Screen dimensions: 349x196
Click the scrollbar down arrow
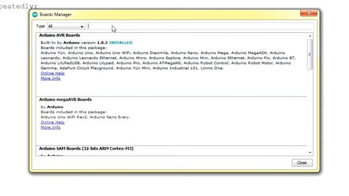[310, 152]
